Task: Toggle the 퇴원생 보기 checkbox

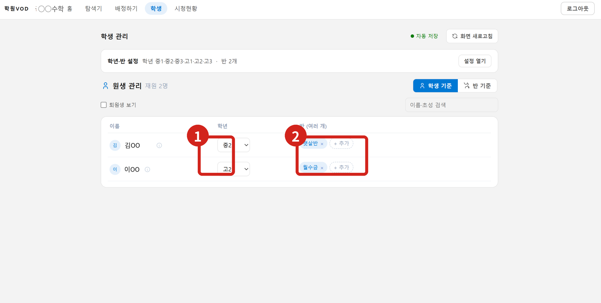Action: 104,105
